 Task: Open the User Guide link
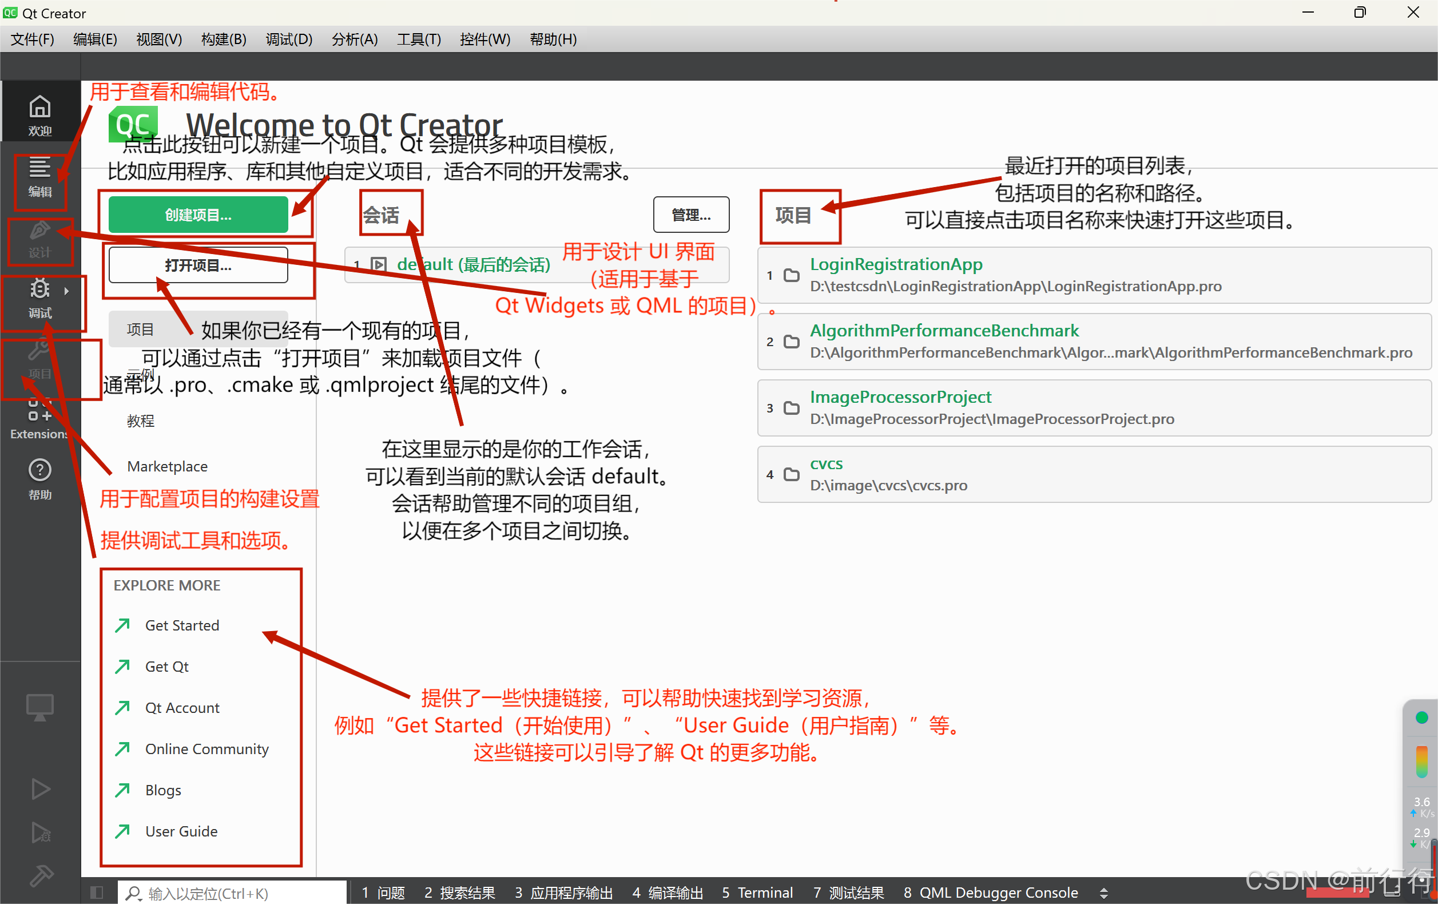[181, 831]
